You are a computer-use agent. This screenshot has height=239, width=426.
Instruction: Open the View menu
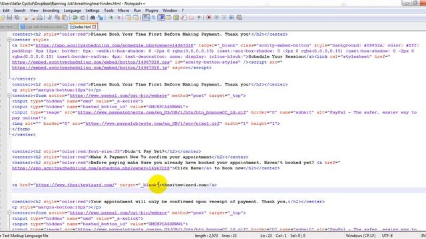(x=34, y=11)
